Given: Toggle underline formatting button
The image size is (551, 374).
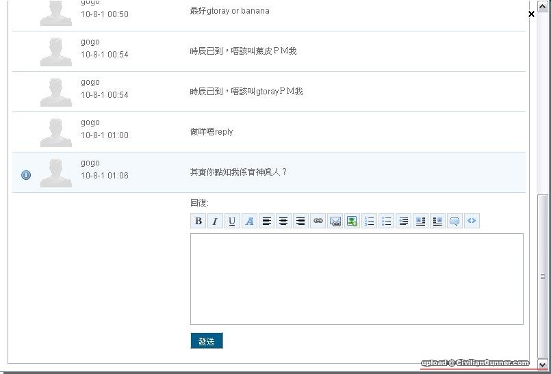Looking at the screenshot, I should [232, 221].
